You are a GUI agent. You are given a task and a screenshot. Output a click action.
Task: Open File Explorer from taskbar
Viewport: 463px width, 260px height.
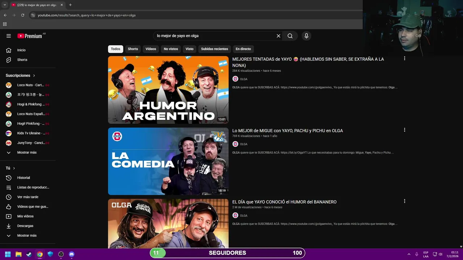click(x=18, y=254)
